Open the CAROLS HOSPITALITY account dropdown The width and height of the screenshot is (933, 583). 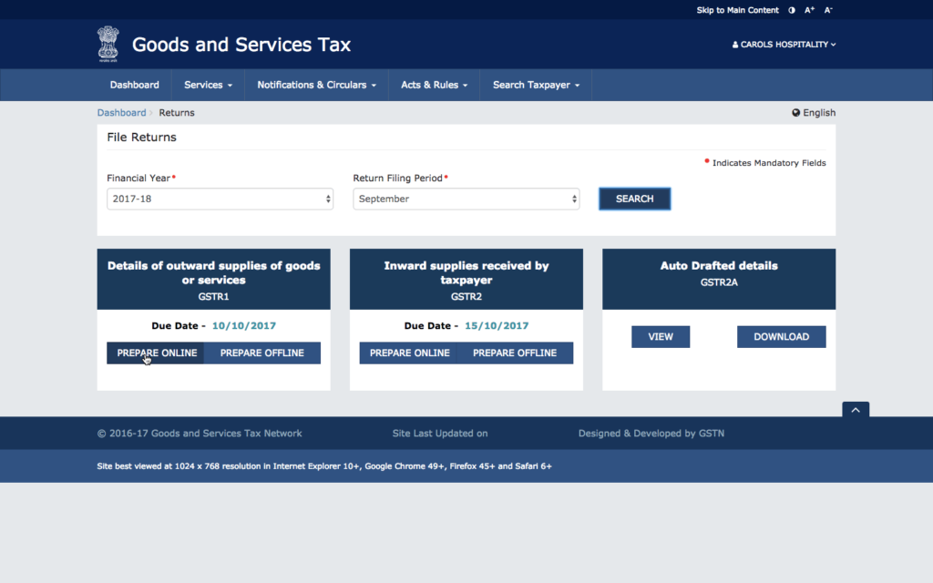(x=784, y=44)
